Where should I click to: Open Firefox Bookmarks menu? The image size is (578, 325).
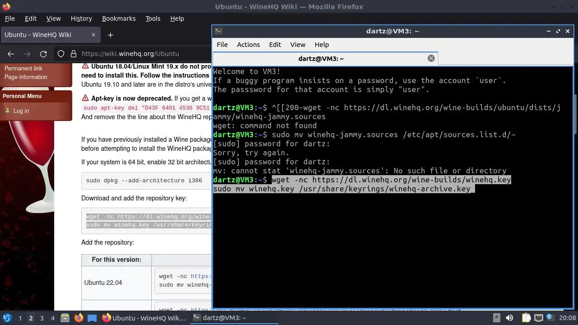tap(119, 19)
